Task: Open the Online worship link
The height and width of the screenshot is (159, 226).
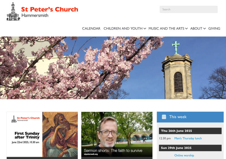Action: [184, 155]
